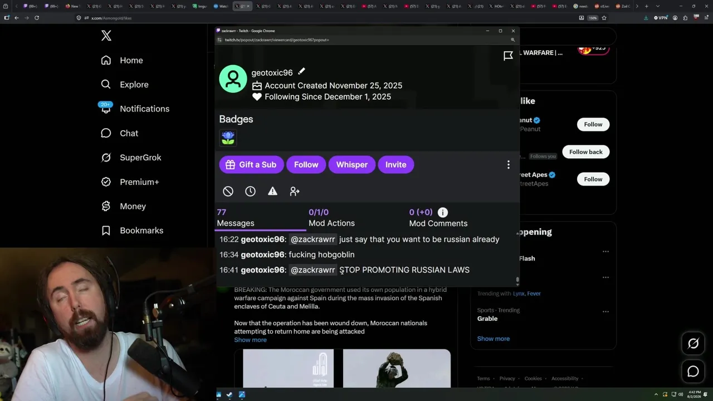The image size is (713, 401).
Task: Click the timeout clock icon
Action: point(250,192)
